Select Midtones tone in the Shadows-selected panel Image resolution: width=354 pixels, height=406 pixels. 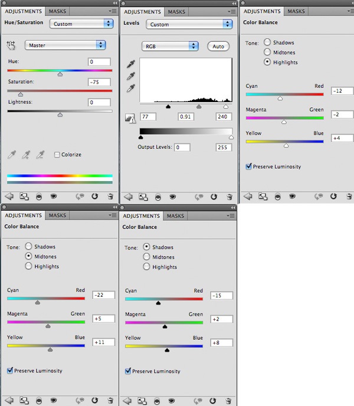tap(146, 257)
